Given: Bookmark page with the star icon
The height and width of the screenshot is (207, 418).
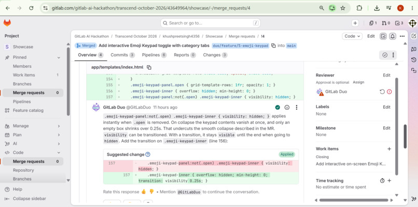Looking at the screenshot, I should [343, 8].
